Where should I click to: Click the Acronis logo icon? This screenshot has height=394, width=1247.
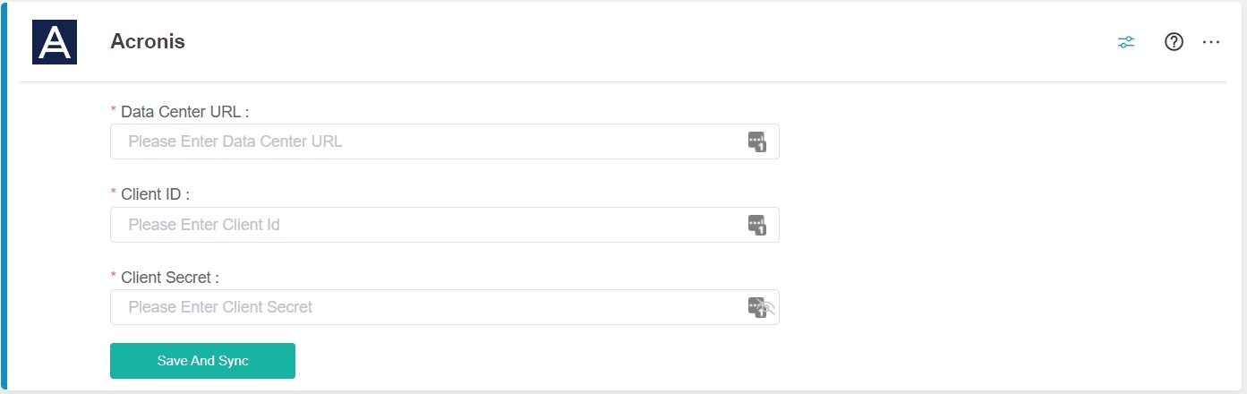coord(55,42)
